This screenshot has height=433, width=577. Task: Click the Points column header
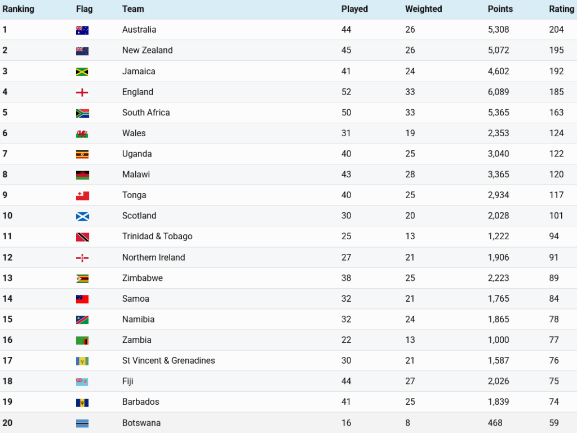point(500,9)
